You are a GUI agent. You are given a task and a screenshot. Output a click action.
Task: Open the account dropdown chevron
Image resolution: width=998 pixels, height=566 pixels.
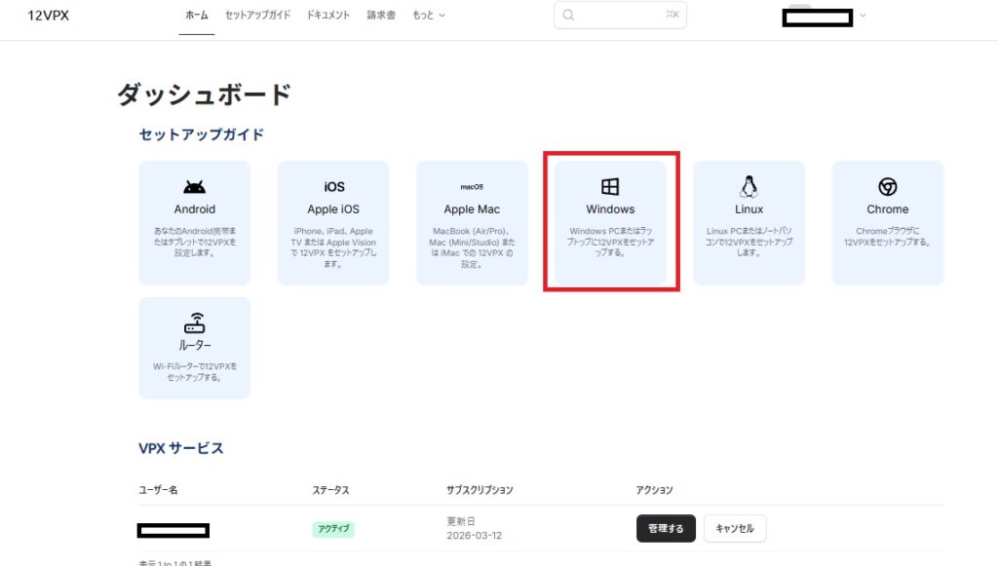coord(863,16)
